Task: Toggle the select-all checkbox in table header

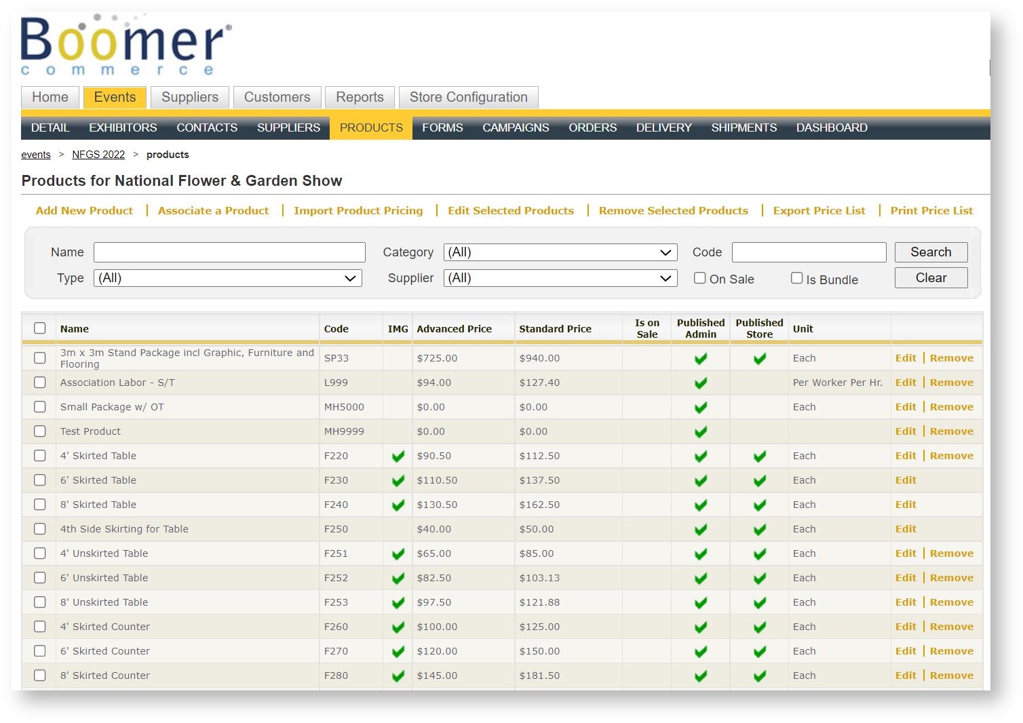Action: pos(39,328)
